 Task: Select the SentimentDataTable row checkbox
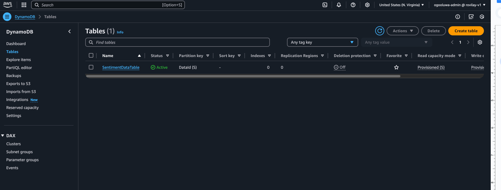(91, 67)
